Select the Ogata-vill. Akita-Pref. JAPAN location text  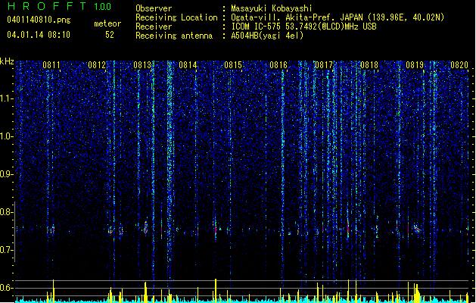(338, 17)
